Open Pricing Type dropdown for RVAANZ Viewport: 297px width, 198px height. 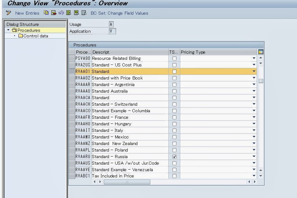[254, 143]
